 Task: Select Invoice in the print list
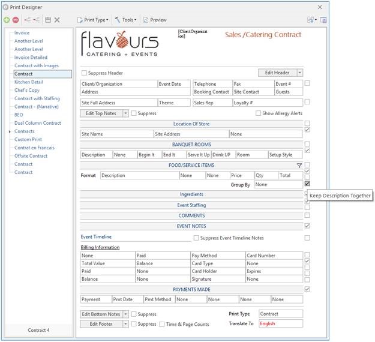click(x=22, y=33)
